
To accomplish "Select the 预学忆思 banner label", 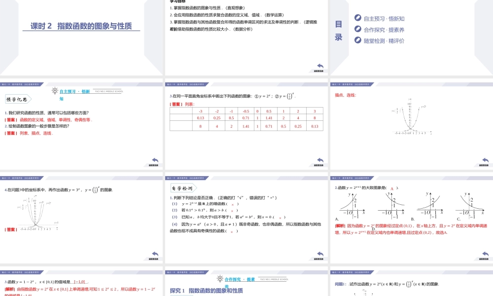I will coord(17,99).
